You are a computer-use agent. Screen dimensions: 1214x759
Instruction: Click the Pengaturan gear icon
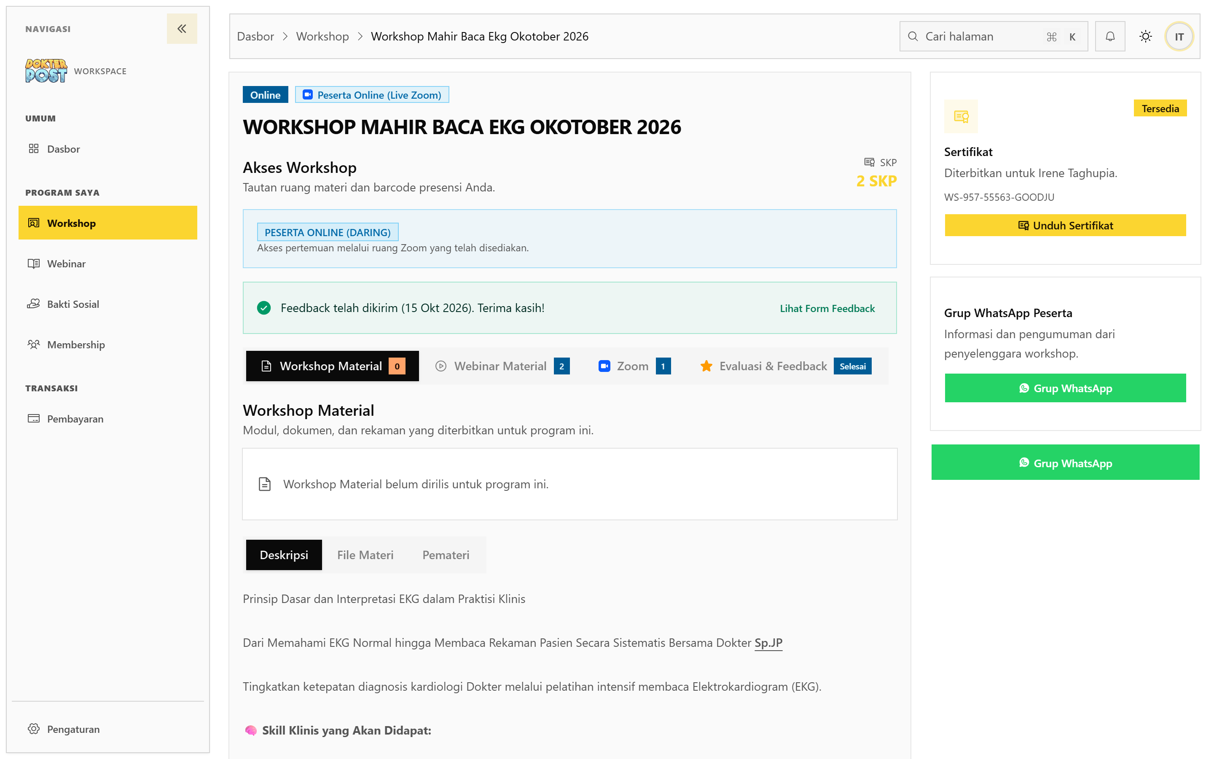34,729
